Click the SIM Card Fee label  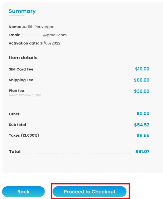[x=21, y=69]
